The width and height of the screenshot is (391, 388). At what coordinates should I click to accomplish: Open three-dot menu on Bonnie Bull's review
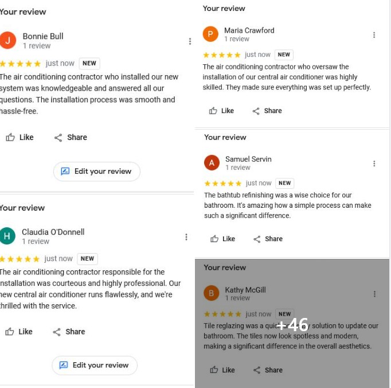click(x=190, y=41)
